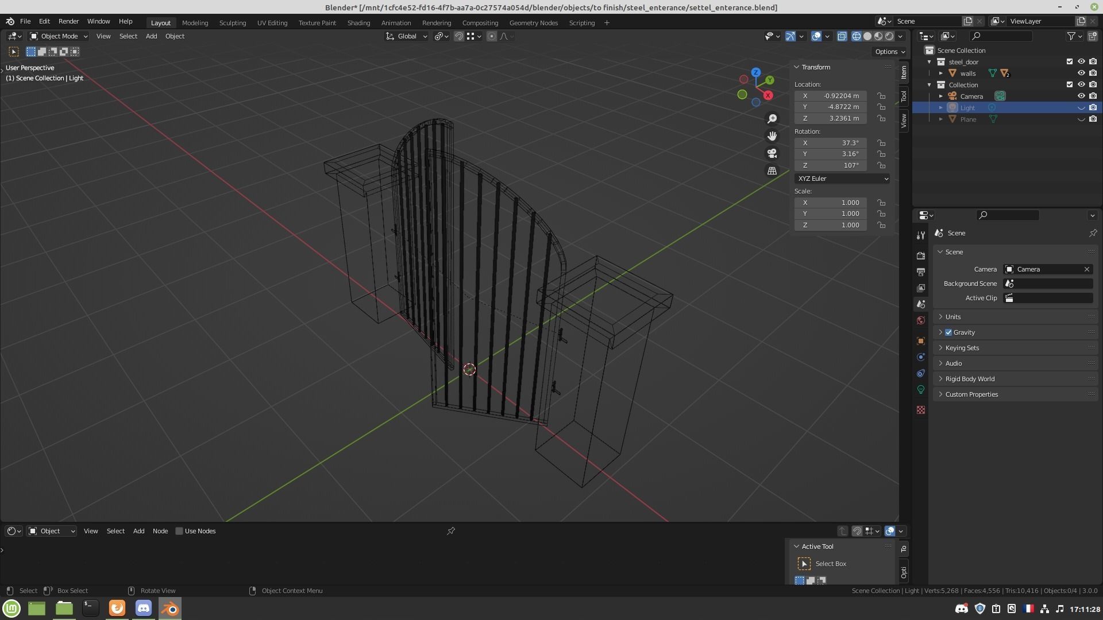Select wireframe viewport shading icon
This screenshot has width=1103, height=620.
click(x=856, y=36)
